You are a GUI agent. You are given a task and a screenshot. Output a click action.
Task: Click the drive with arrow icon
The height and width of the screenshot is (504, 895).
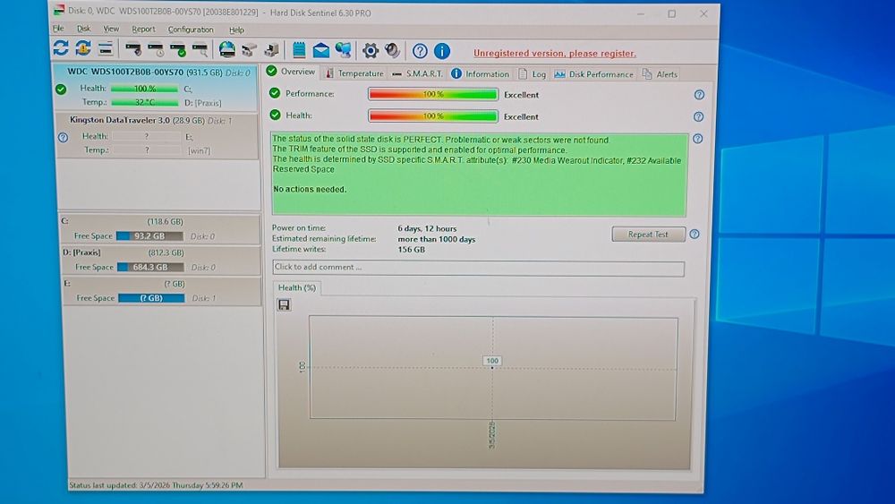272,50
